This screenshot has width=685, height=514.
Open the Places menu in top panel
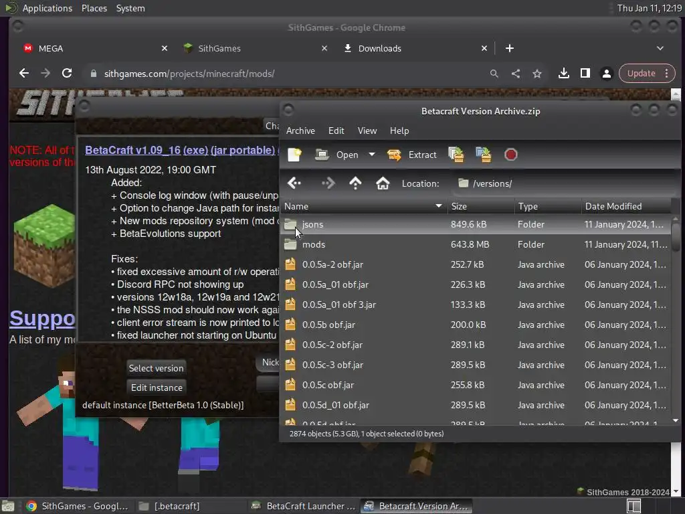[94, 8]
